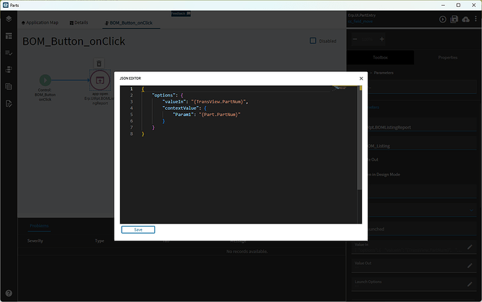Open the data table icon in sidebar

[x=9, y=87]
